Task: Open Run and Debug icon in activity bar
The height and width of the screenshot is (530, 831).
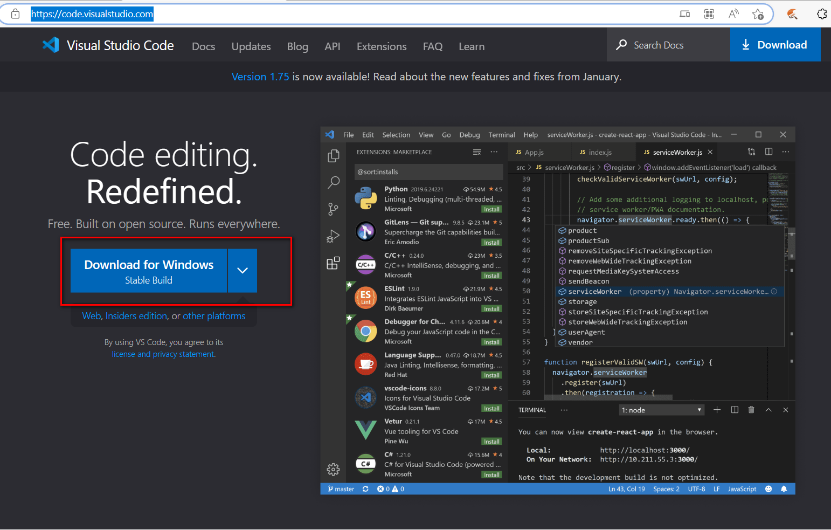Action: click(334, 236)
